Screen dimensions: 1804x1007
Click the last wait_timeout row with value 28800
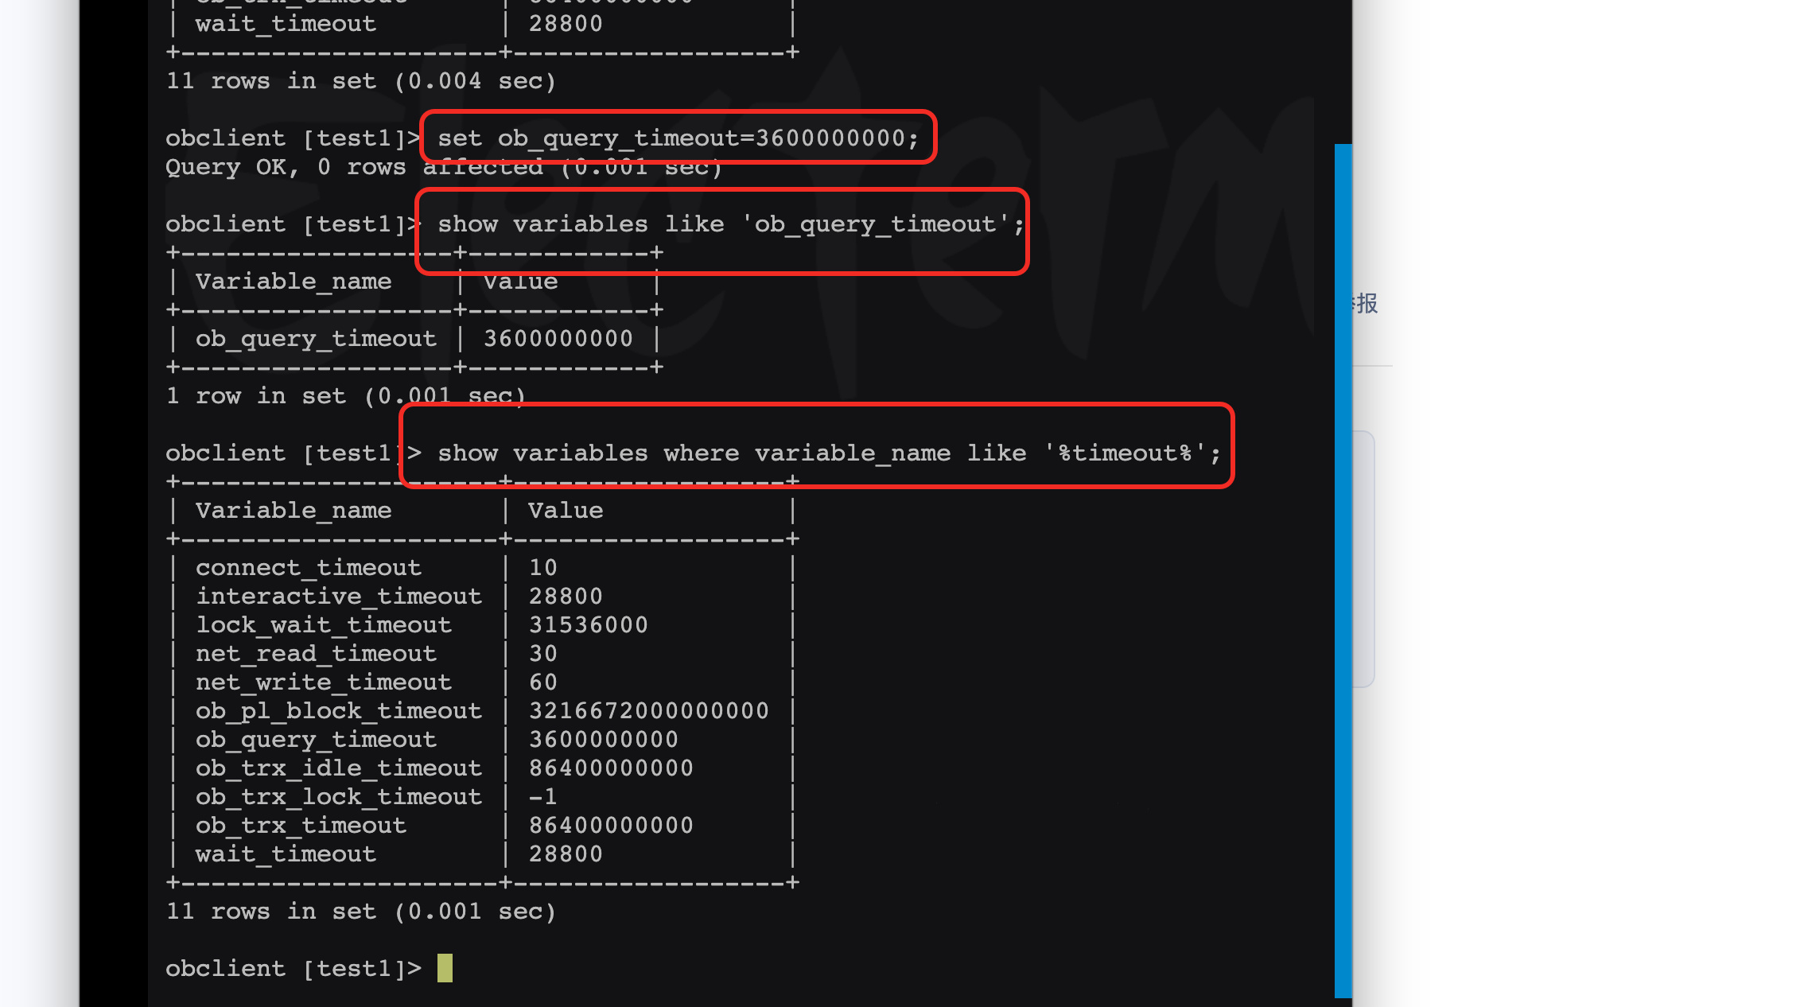click(286, 854)
